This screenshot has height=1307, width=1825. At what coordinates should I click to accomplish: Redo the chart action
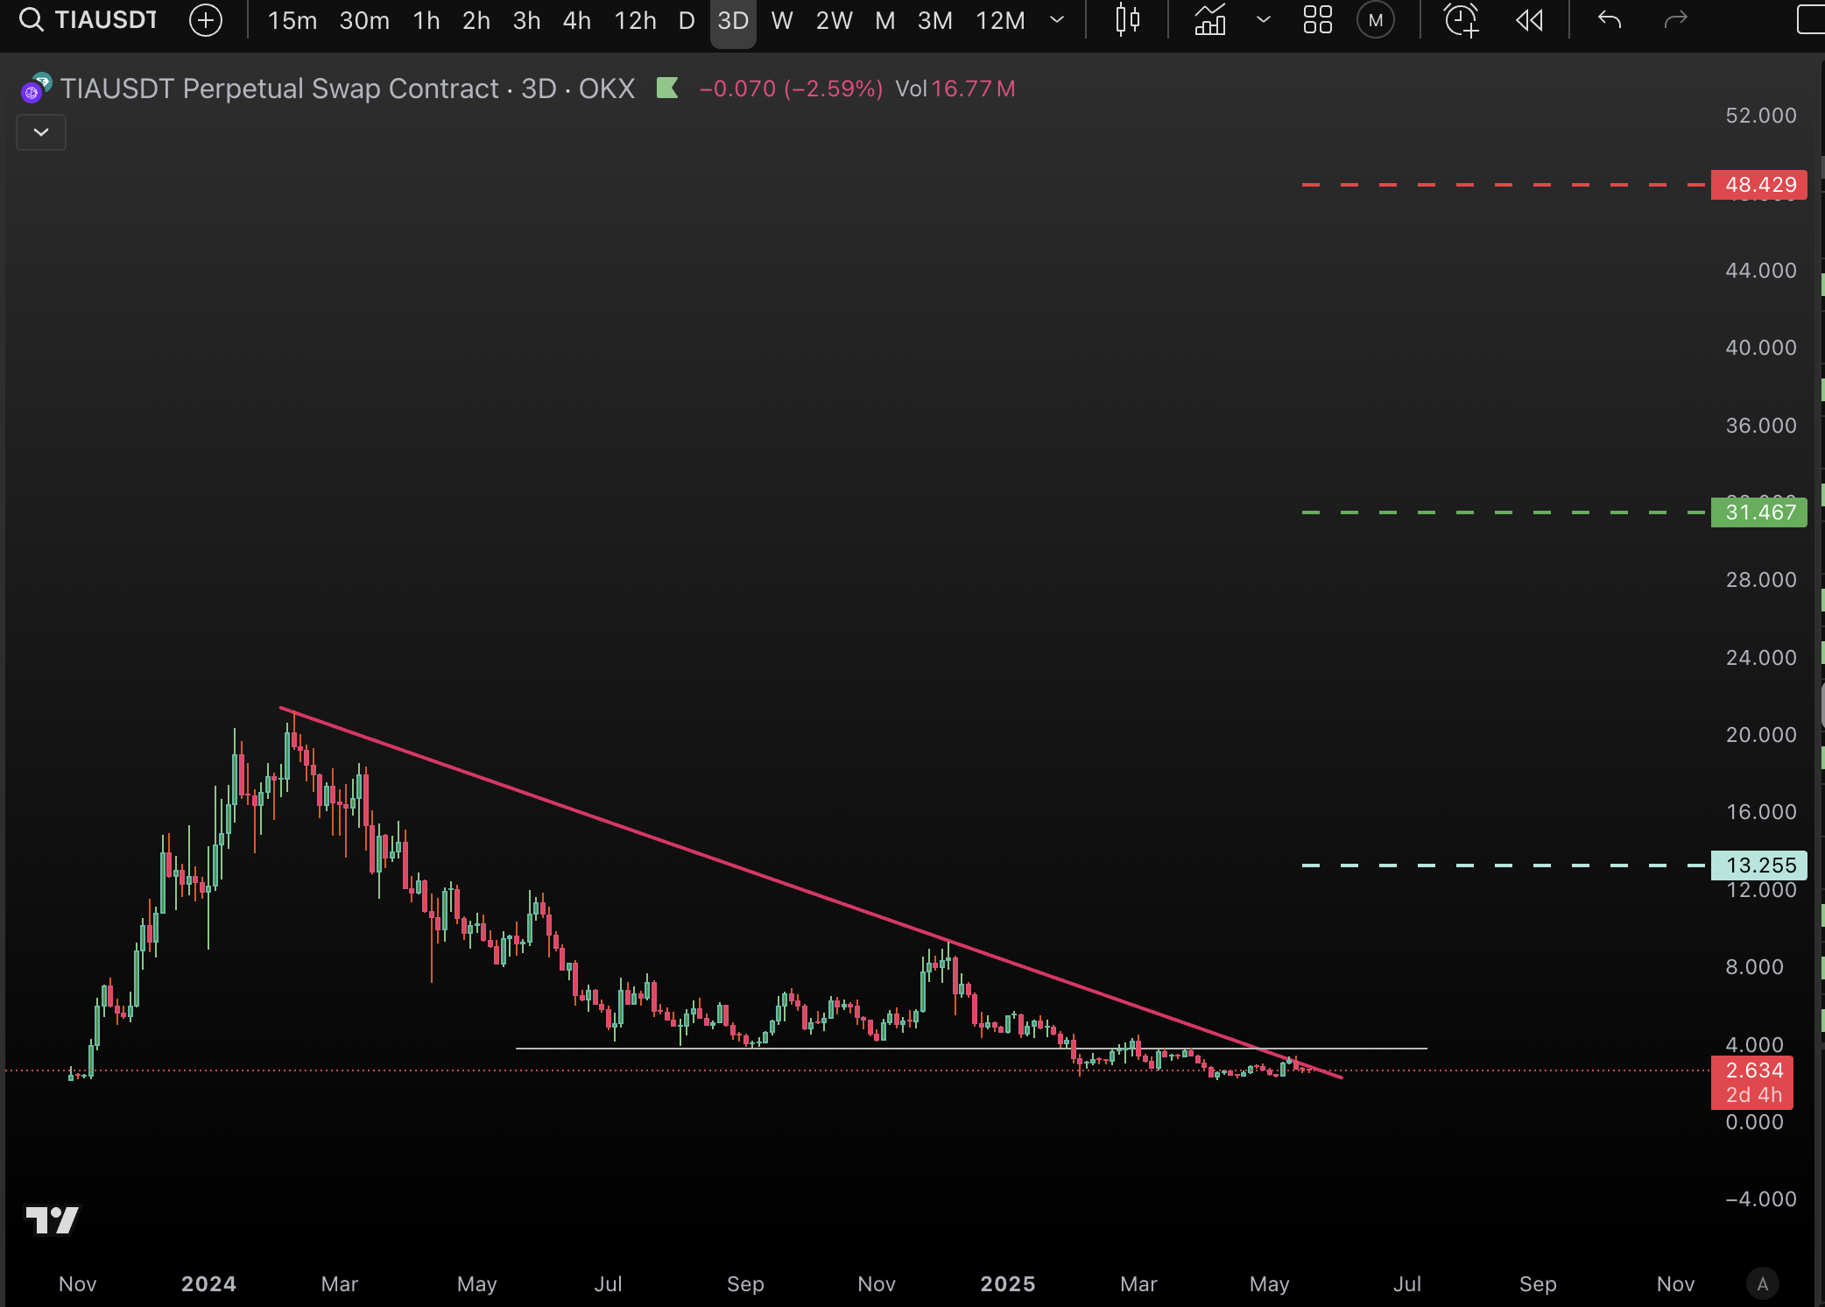1675,20
